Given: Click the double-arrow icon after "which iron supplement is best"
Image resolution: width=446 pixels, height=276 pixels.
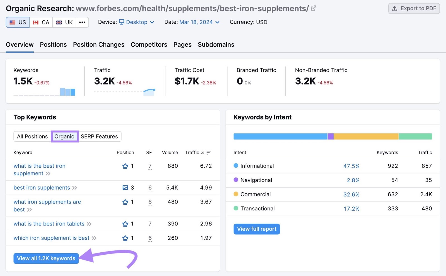Looking at the screenshot, I should pyautogui.click(x=94, y=238).
